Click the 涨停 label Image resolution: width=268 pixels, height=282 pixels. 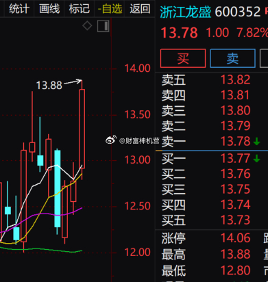(173, 238)
